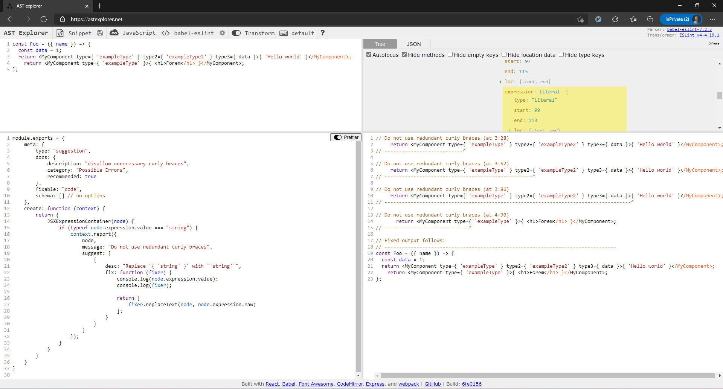Click the InPrivate browser profile button
Viewport: 723px width, 389px height.
(680, 19)
